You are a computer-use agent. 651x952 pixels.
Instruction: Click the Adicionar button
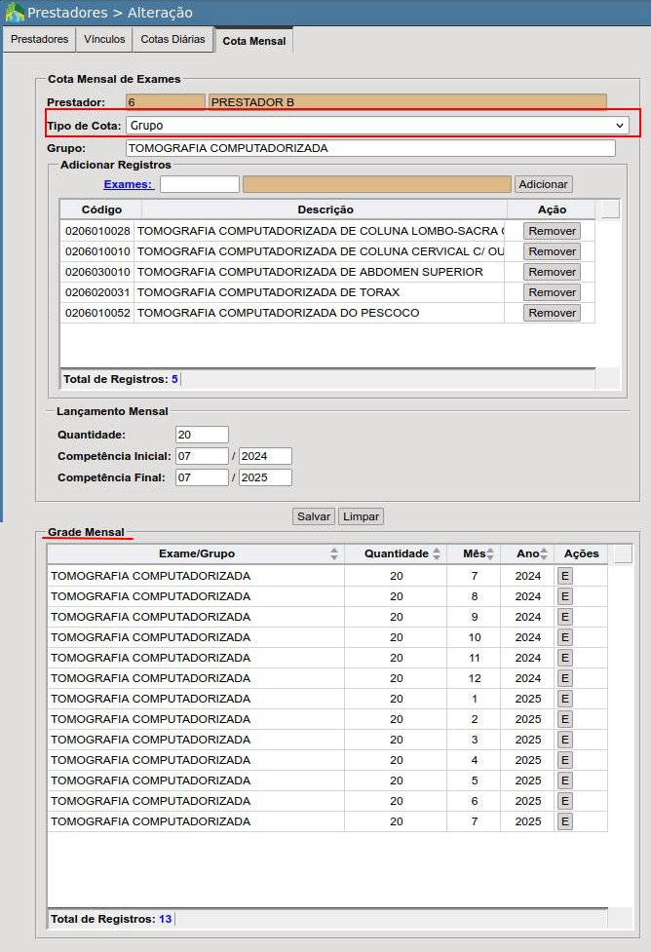pos(543,184)
